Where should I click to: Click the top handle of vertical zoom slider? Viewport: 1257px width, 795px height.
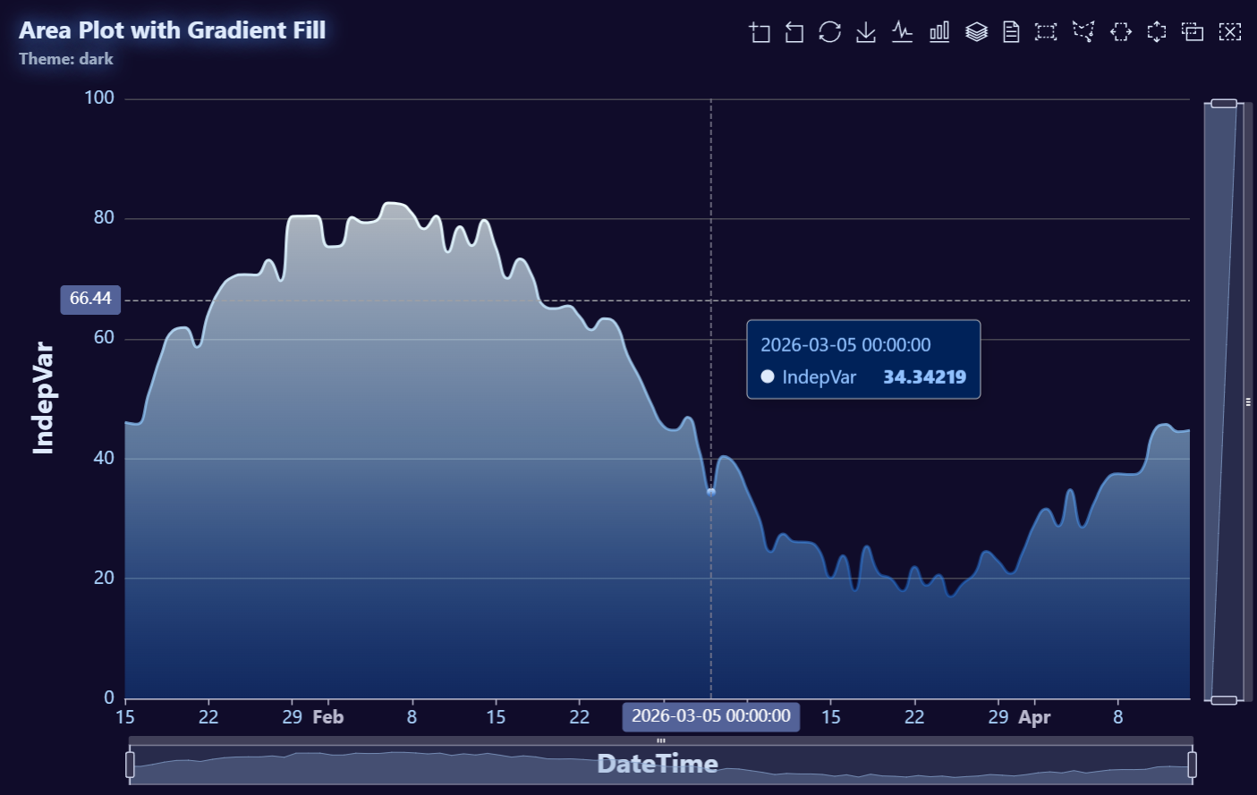pos(1223,105)
